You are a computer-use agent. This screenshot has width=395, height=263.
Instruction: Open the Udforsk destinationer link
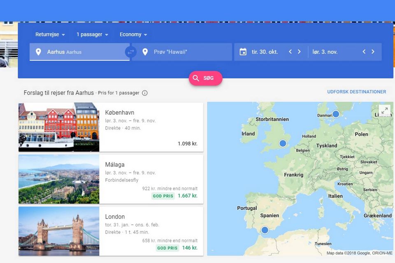356,92
